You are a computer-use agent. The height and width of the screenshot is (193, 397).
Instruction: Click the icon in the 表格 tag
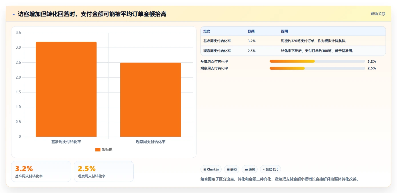pyautogui.click(x=228, y=170)
